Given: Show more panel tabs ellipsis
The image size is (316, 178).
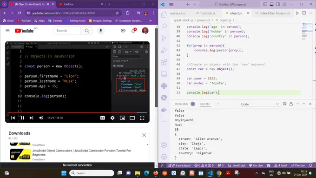Looking at the screenshot, I should pos(217,104).
